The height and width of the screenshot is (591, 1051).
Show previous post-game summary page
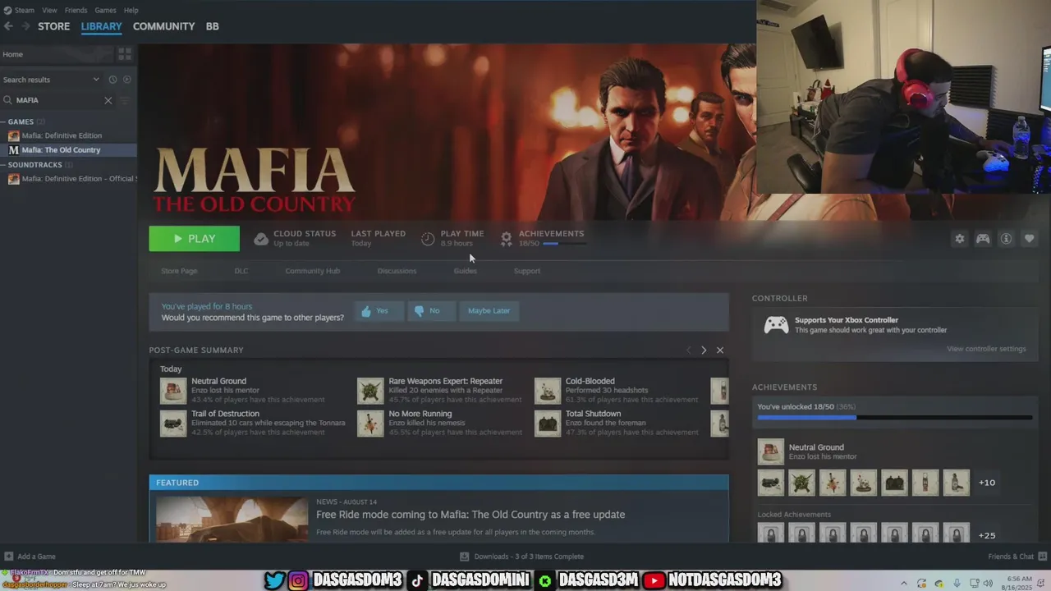[x=689, y=350]
